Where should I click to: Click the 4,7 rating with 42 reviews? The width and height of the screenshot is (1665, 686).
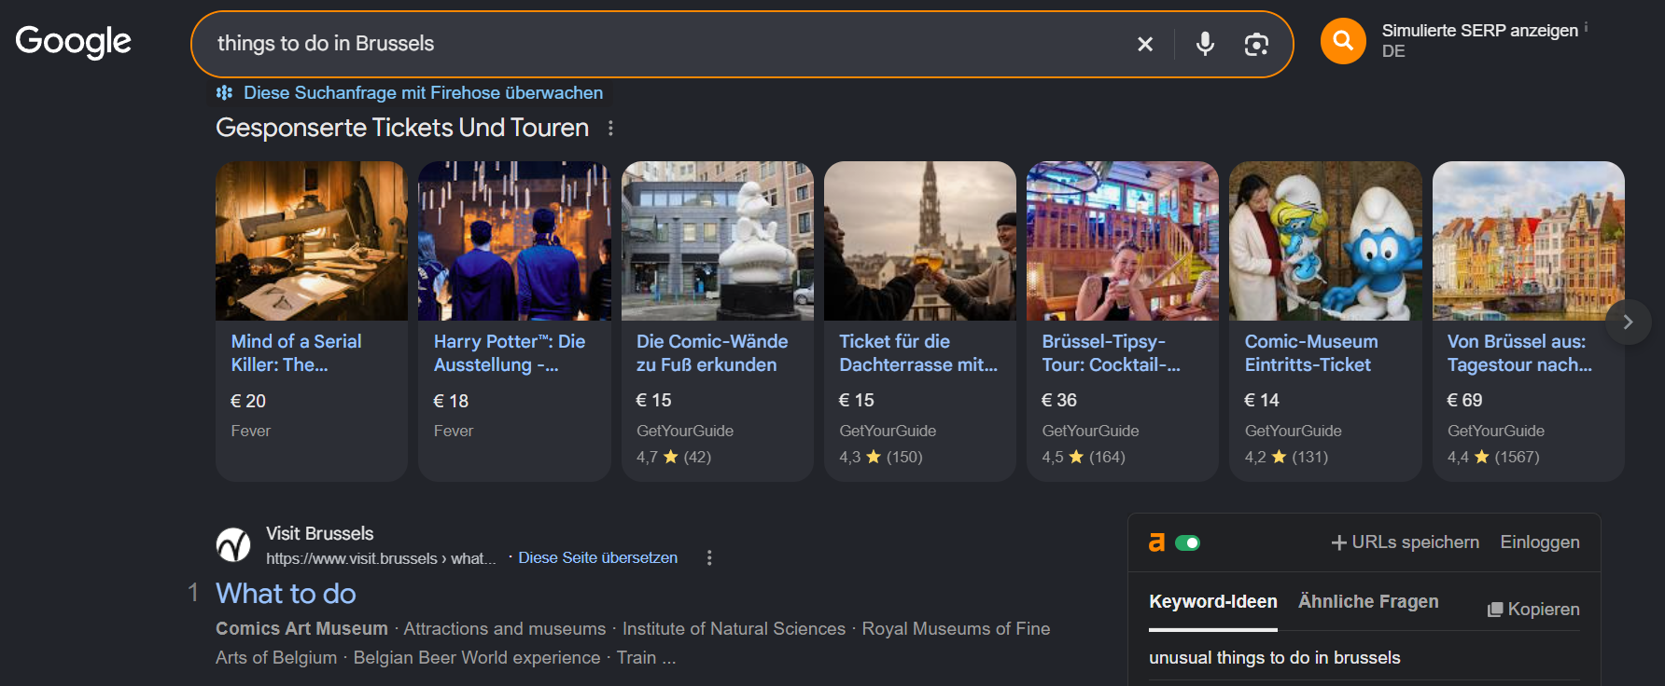coord(674,457)
